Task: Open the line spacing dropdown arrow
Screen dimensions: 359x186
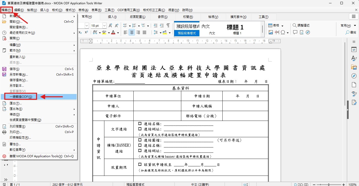Action: click(x=160, y=33)
